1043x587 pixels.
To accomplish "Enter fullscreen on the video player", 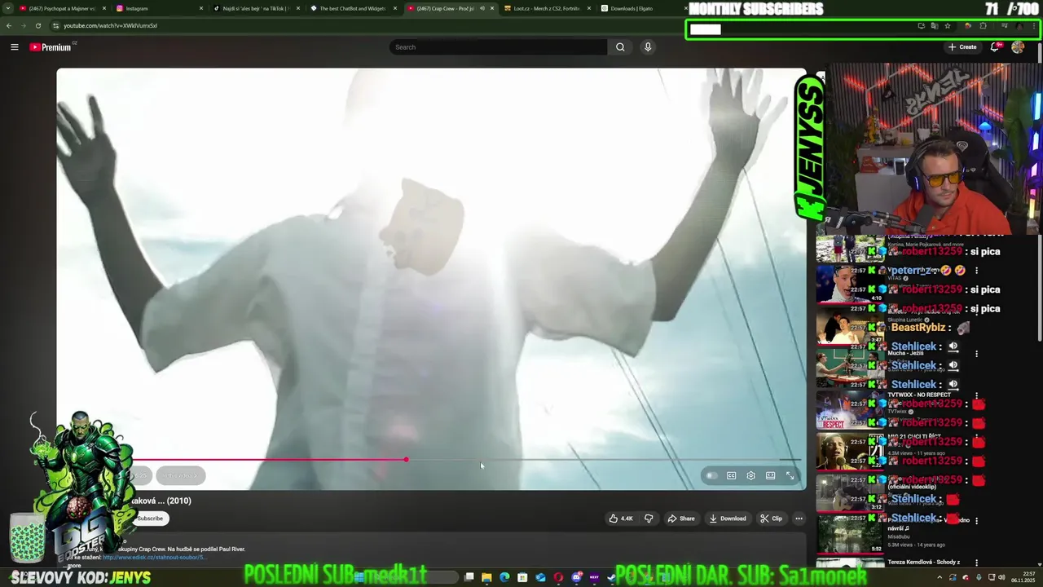I will tap(790, 475).
